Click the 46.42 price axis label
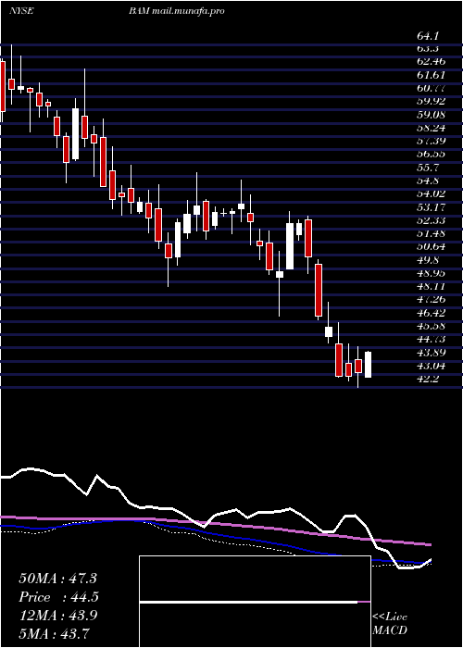 [x=431, y=313]
